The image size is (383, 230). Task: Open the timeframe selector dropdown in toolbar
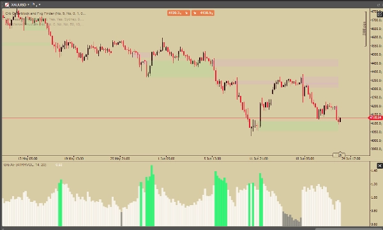pos(36,4)
